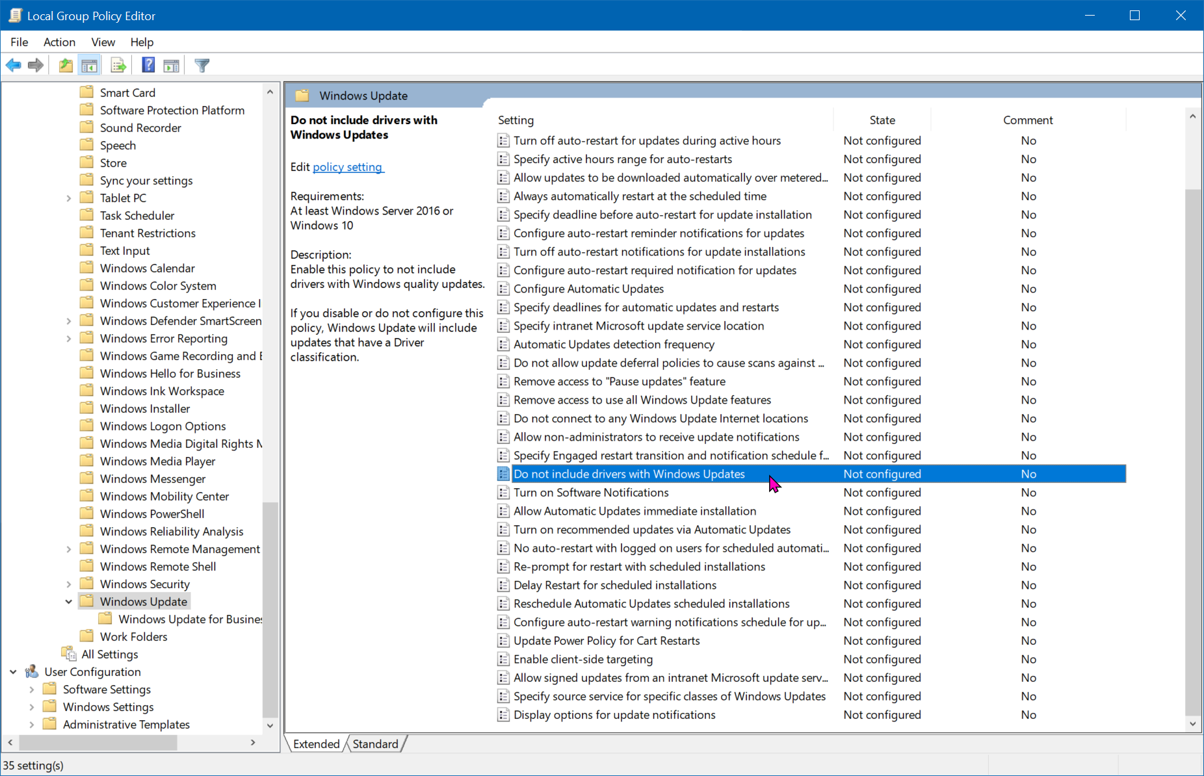Expand the Software Settings node

pyautogui.click(x=32, y=690)
